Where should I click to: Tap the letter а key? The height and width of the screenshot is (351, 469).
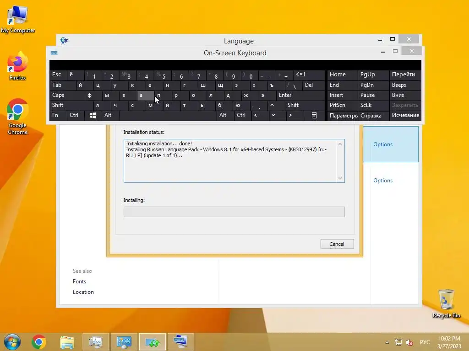click(x=146, y=95)
